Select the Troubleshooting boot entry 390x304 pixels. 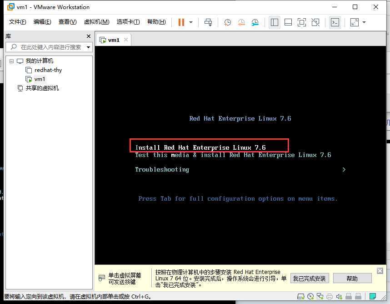(162, 170)
